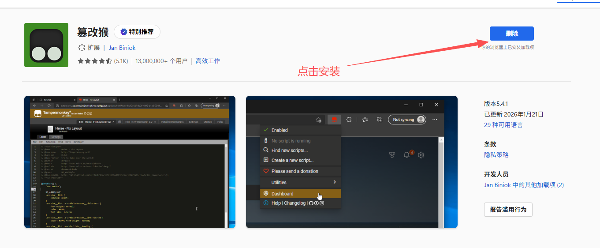This screenshot has width=600, height=248.
Task: Click the gear icon right of the bell
Action: [421, 155]
